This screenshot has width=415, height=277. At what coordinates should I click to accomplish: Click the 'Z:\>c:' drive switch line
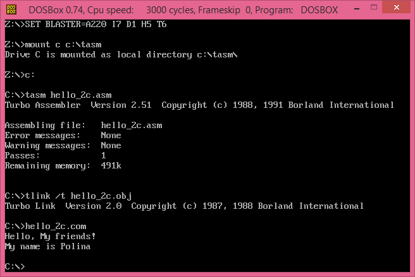pyautogui.click(x=20, y=75)
